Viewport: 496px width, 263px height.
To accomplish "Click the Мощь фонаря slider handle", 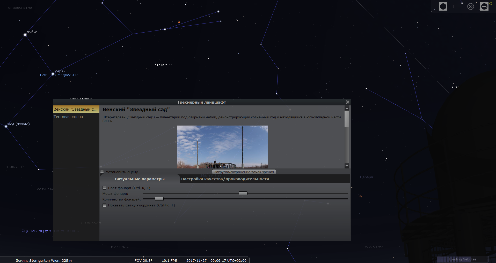I will [x=243, y=193].
